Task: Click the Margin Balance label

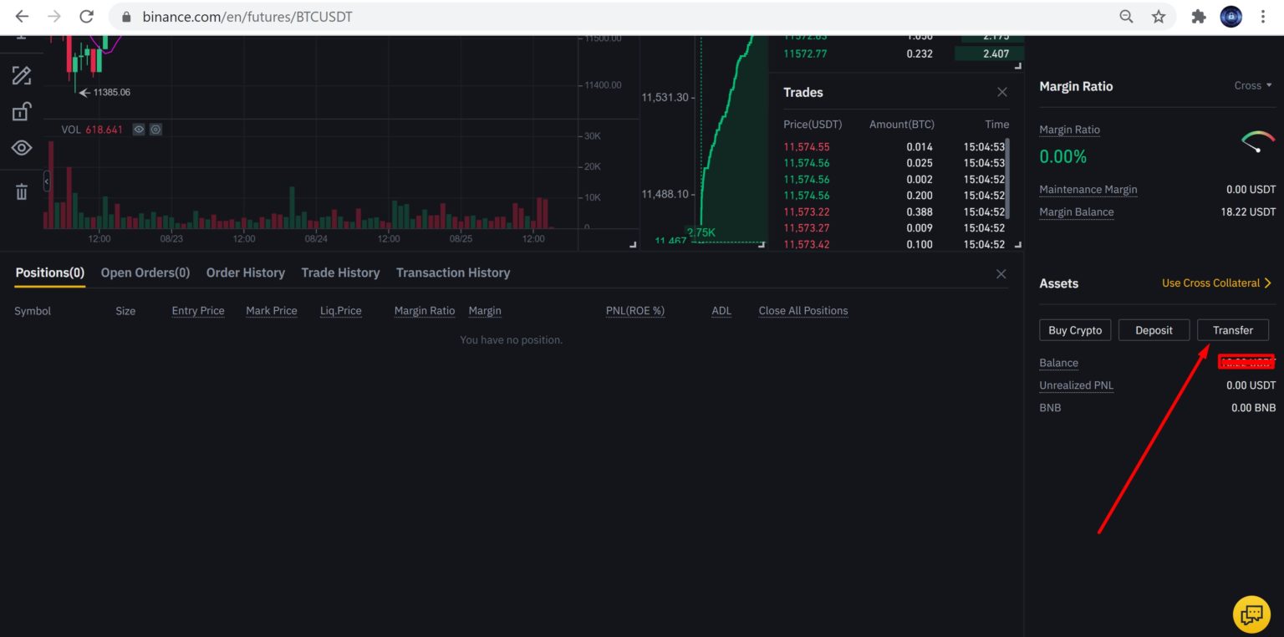Action: coord(1077,212)
